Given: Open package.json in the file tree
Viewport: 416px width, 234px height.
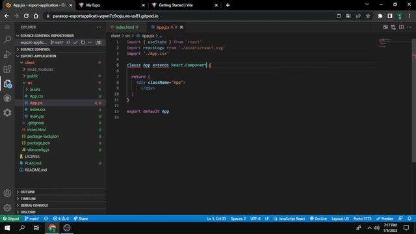Looking at the screenshot, I should 38,143.
